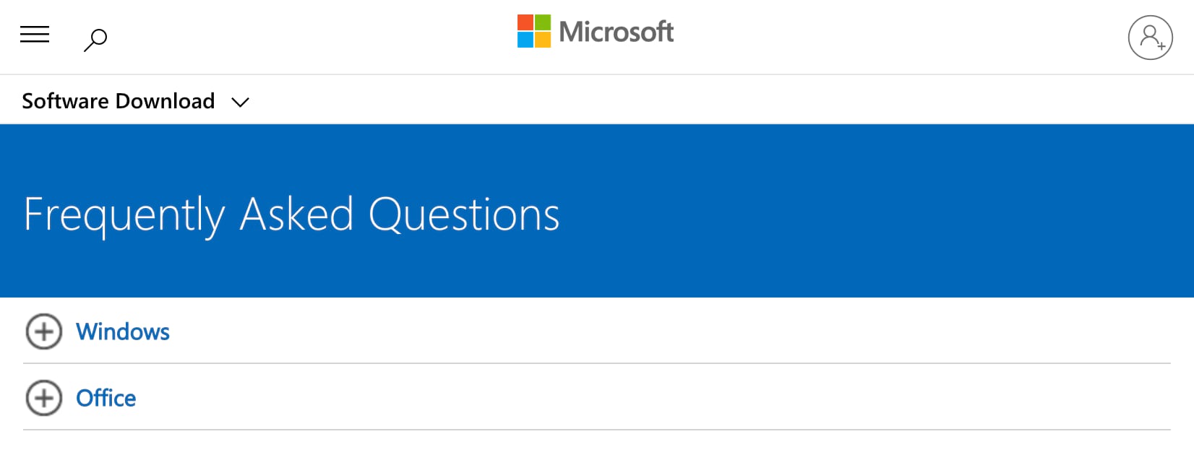Toggle open the Windows questions list
Image resolution: width=1194 pixels, height=455 pixels.
(x=123, y=332)
